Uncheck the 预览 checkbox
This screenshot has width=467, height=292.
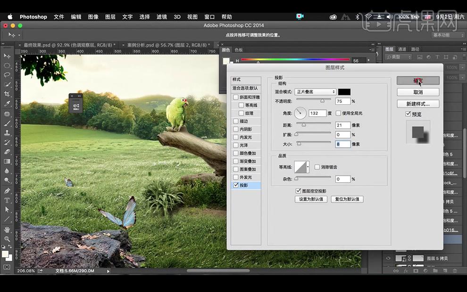click(x=408, y=114)
